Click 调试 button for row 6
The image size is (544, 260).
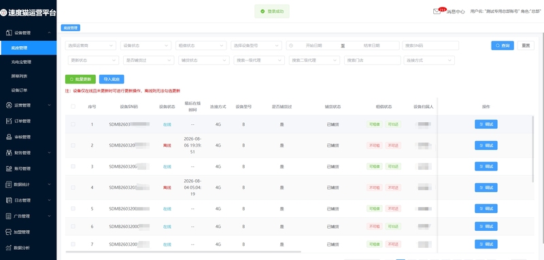click(x=486, y=226)
